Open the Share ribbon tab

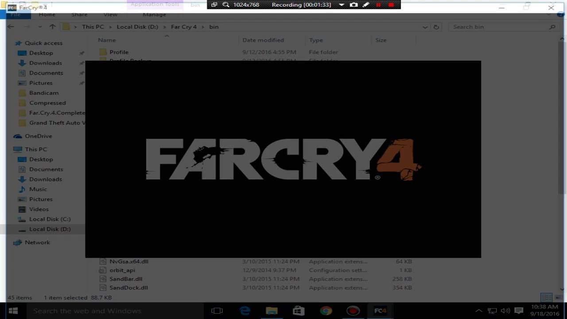click(x=79, y=14)
